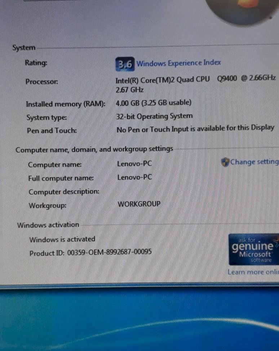Click the Lenovo-PC value beside Full computer name

(x=134, y=177)
